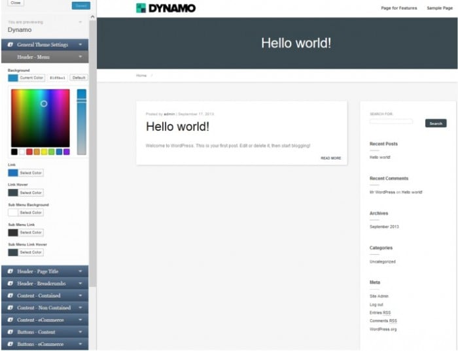
Task: Pick the green palette swatch
Action: tap(52, 152)
